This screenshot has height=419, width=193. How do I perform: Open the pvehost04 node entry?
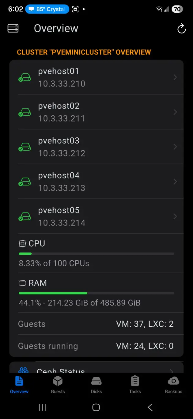pyautogui.click(x=92, y=182)
